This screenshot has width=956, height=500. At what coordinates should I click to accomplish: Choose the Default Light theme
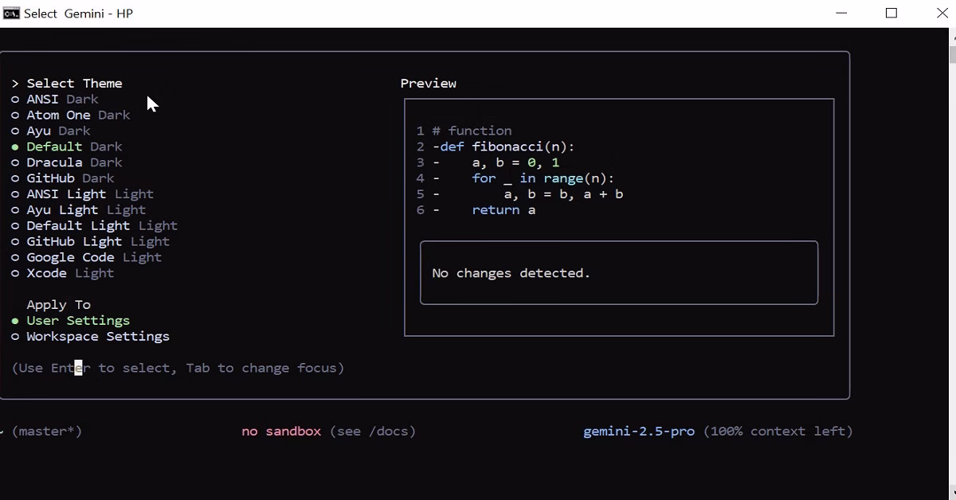tap(95, 226)
